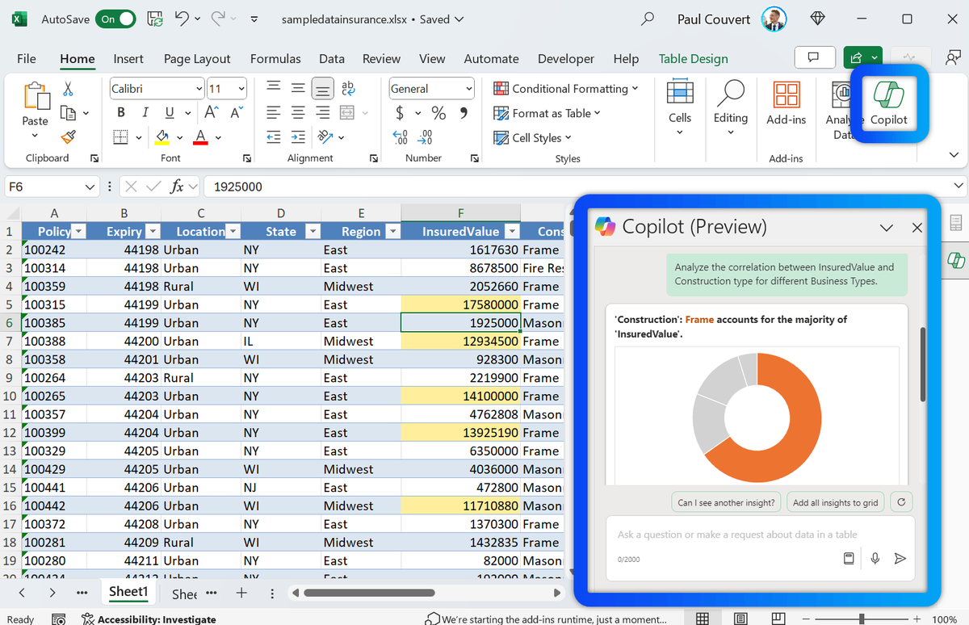Screen dimensions: 969x625
Task: Switch to the Table Design tab
Action: pos(693,58)
